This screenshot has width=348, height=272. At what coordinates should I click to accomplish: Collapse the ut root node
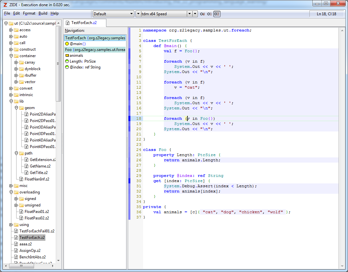[6, 24]
